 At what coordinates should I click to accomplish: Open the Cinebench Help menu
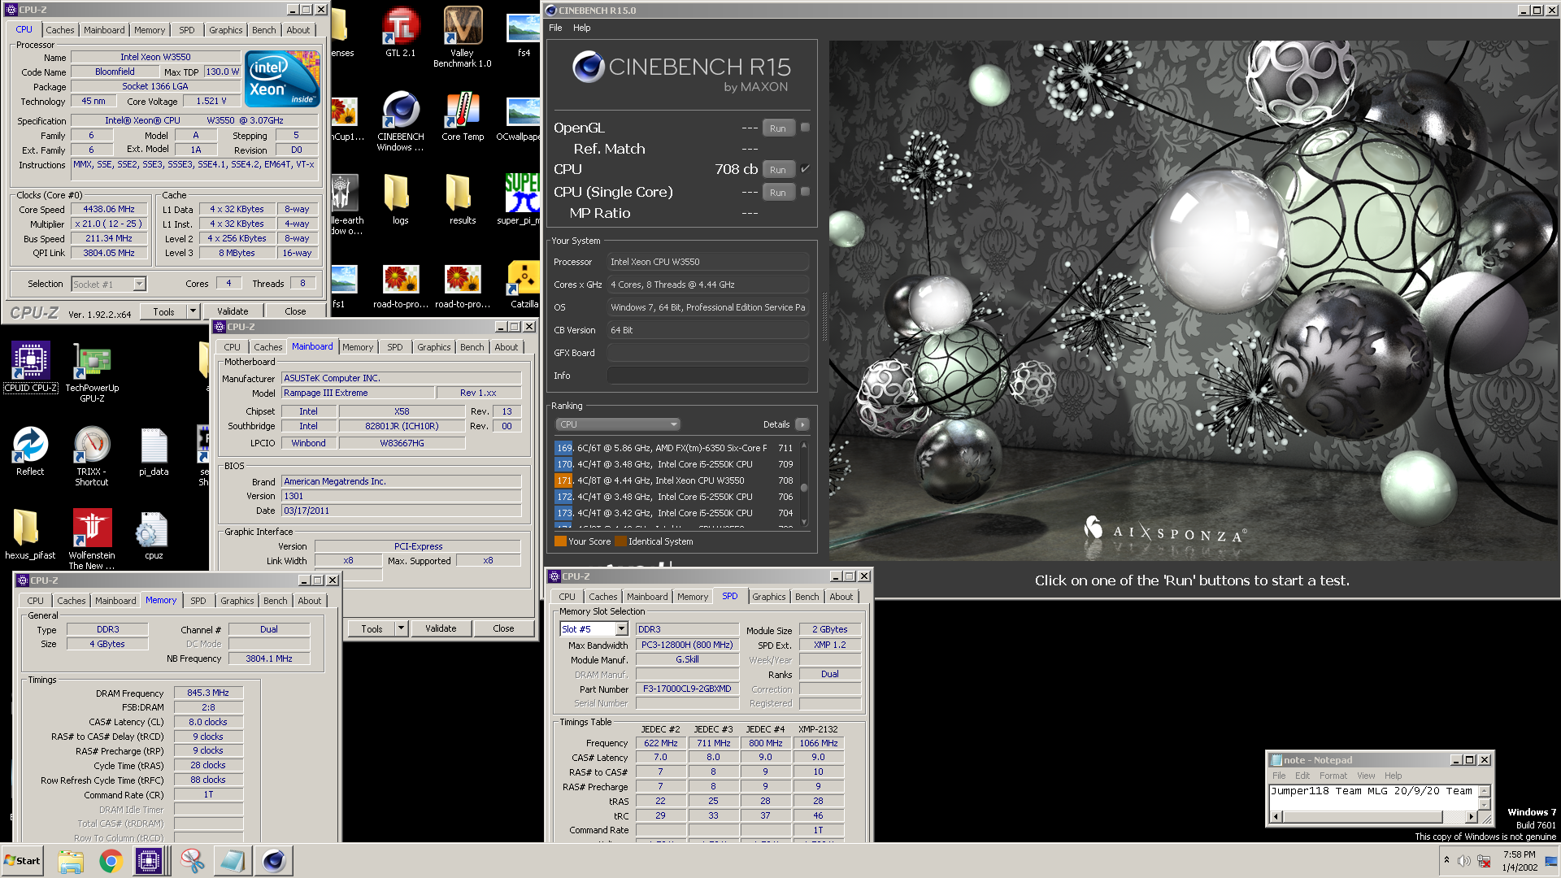point(581,28)
